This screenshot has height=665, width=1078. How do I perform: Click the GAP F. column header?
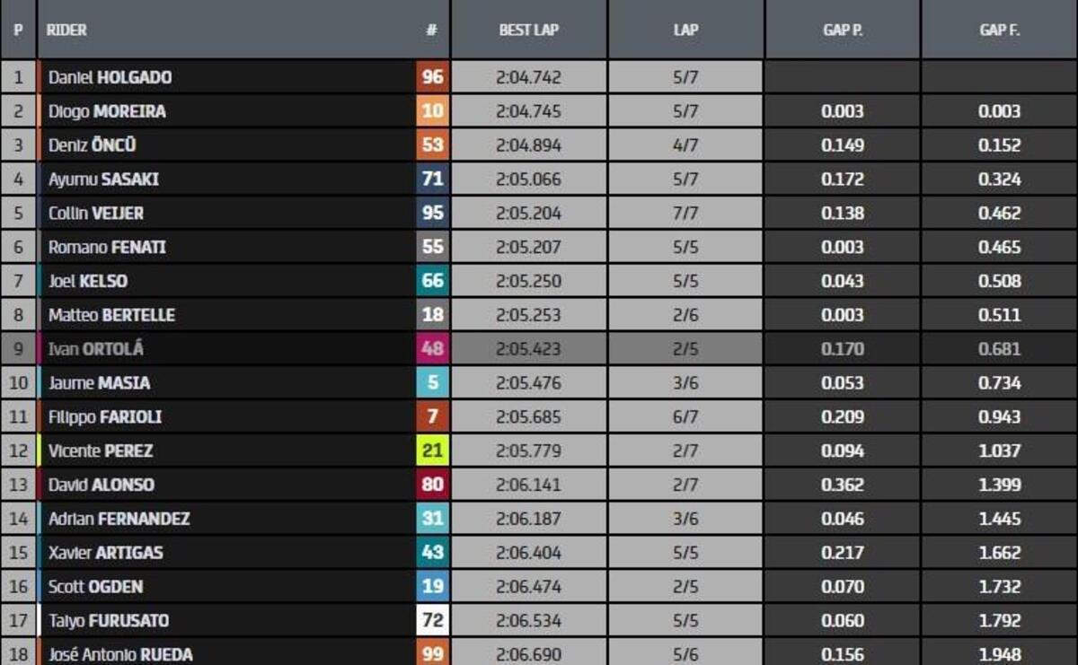pyautogui.click(x=999, y=30)
